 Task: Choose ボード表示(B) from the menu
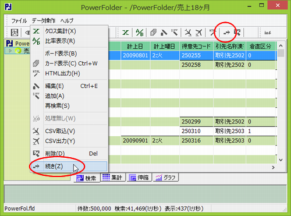click(69, 54)
